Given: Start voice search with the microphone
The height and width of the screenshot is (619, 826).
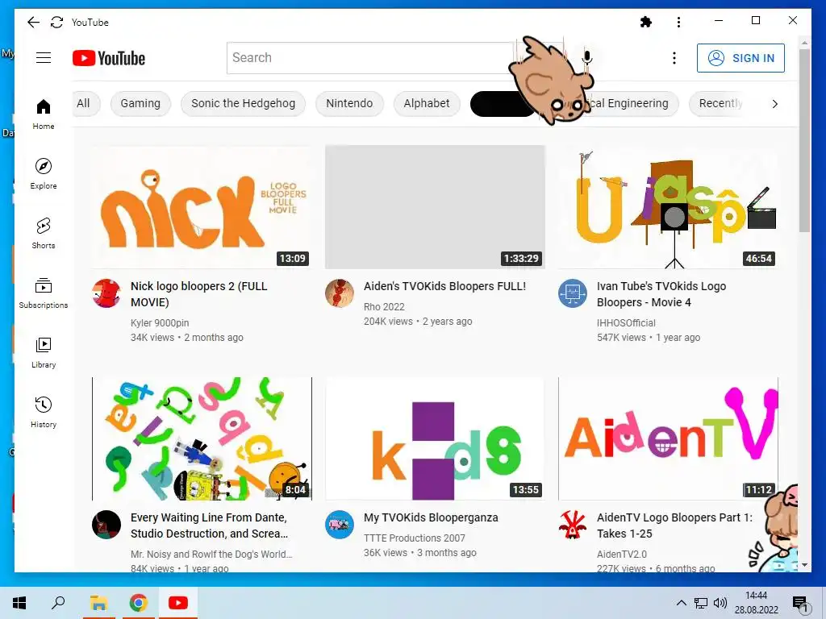Looking at the screenshot, I should [x=587, y=58].
